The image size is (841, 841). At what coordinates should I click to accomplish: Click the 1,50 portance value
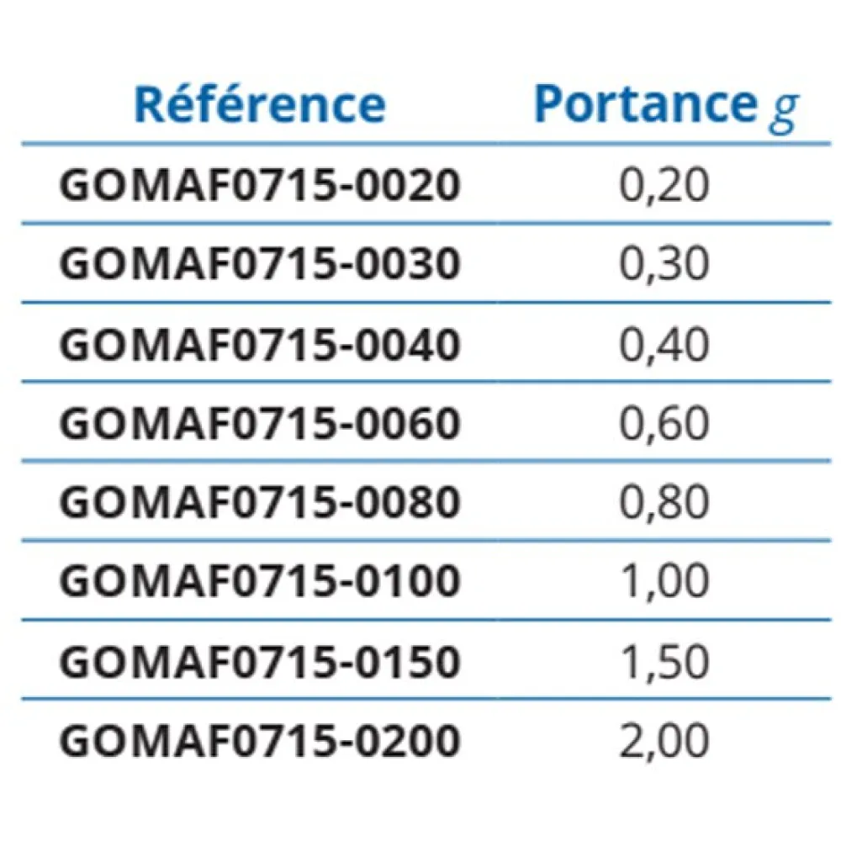[x=664, y=662]
